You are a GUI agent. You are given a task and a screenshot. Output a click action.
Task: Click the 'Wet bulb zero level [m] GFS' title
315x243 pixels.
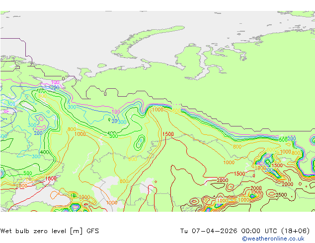coord(50,231)
